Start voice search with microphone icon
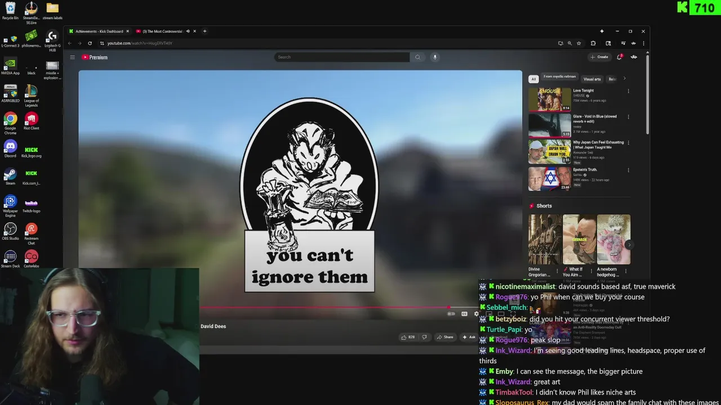The height and width of the screenshot is (405, 721). click(x=434, y=57)
